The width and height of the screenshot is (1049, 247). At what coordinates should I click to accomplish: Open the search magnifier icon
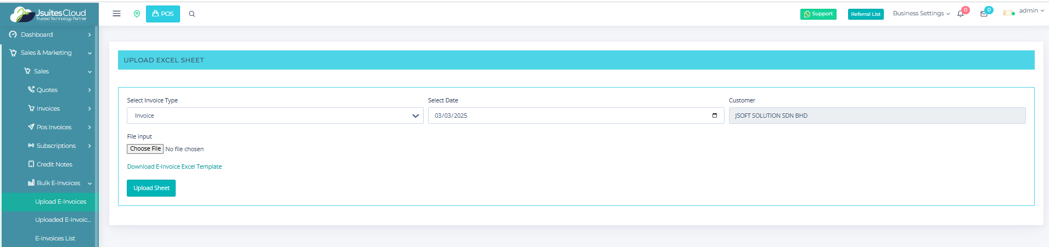pyautogui.click(x=192, y=14)
